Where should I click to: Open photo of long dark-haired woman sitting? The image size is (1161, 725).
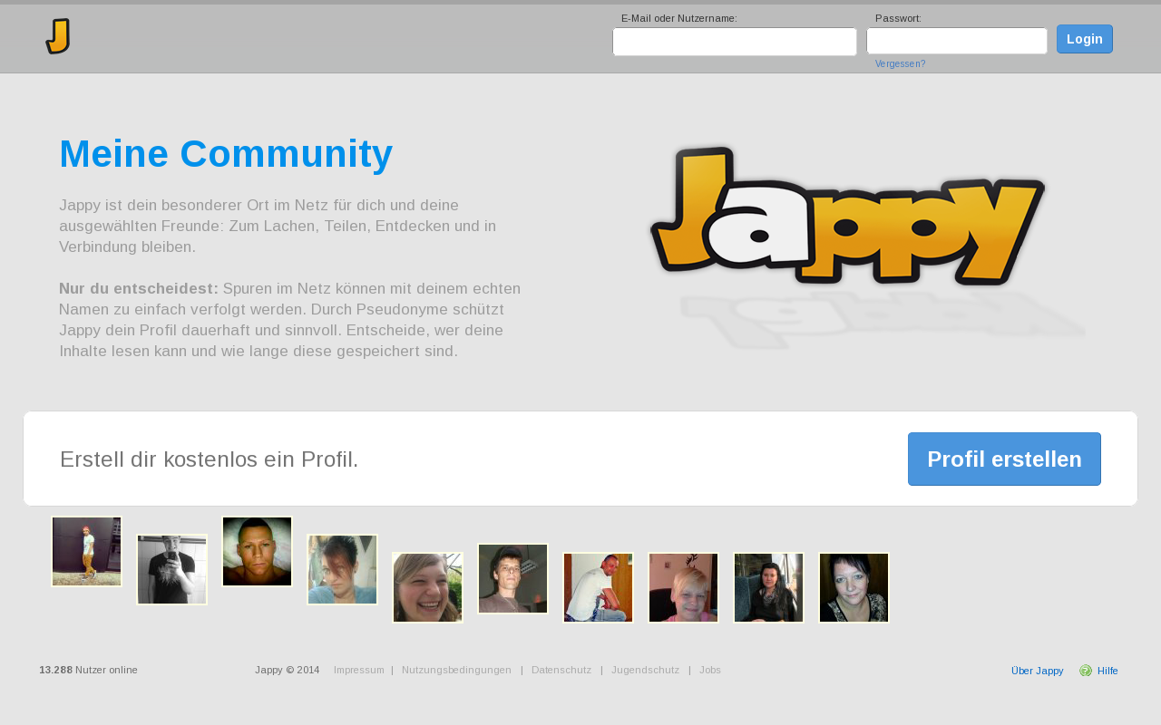[768, 587]
